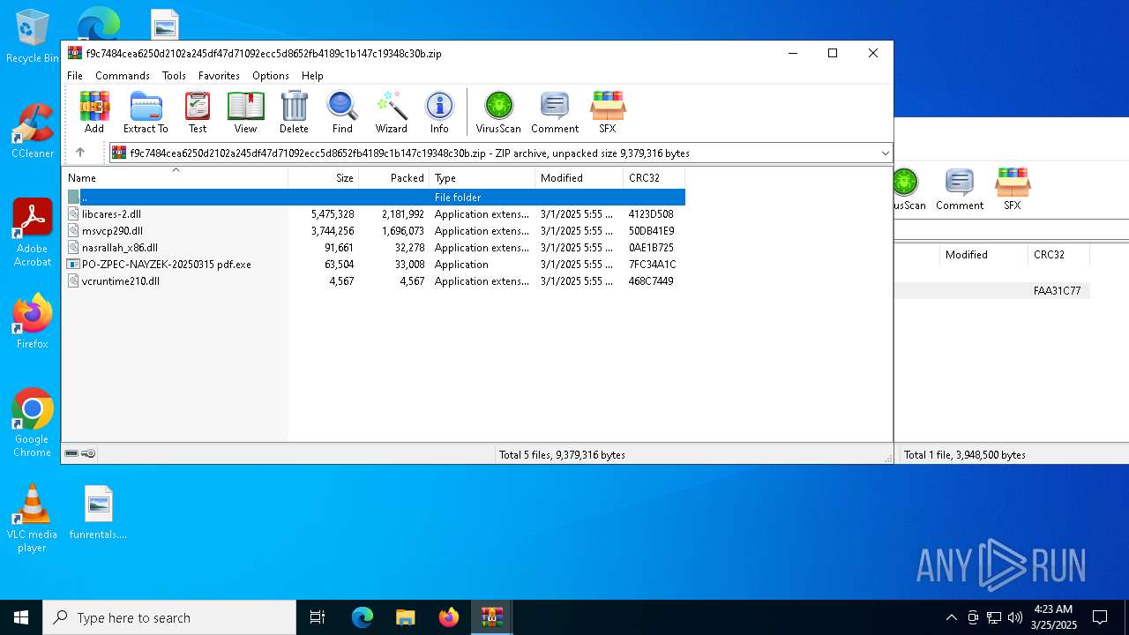Run VirusScan in front window

pos(498,112)
